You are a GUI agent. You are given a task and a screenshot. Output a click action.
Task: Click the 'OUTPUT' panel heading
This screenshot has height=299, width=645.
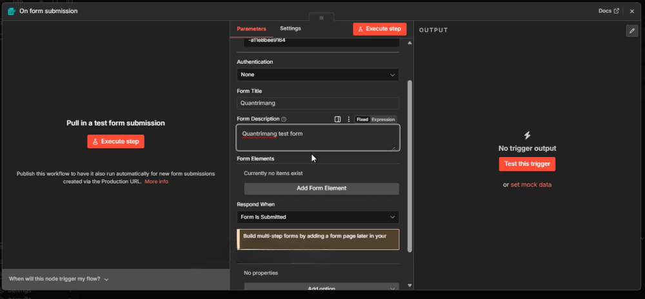click(x=433, y=30)
